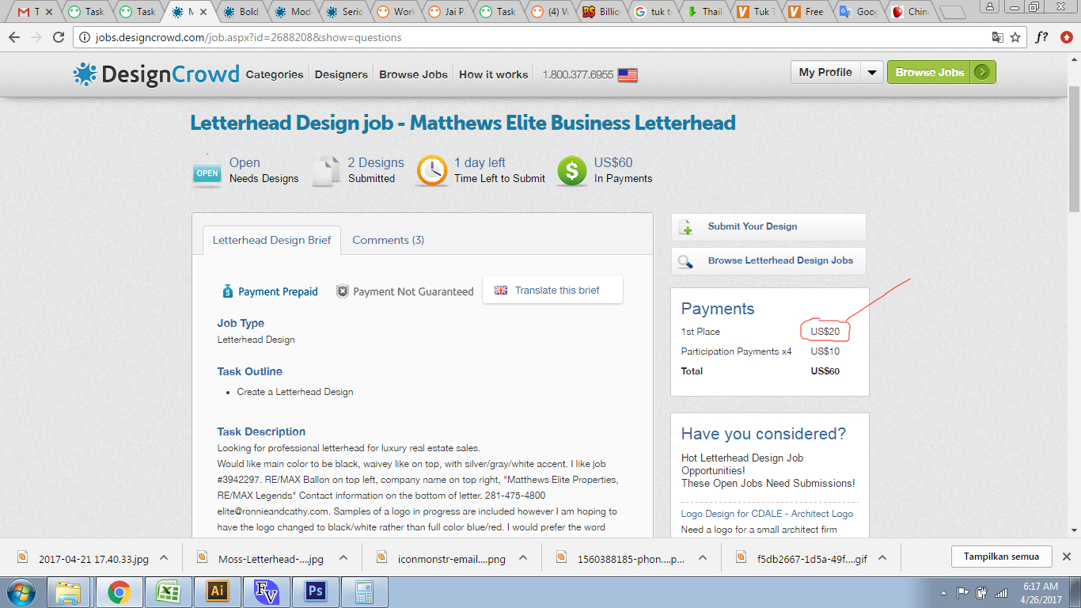
Task: Click the Action Center flag tray icon
Action: pos(963,592)
